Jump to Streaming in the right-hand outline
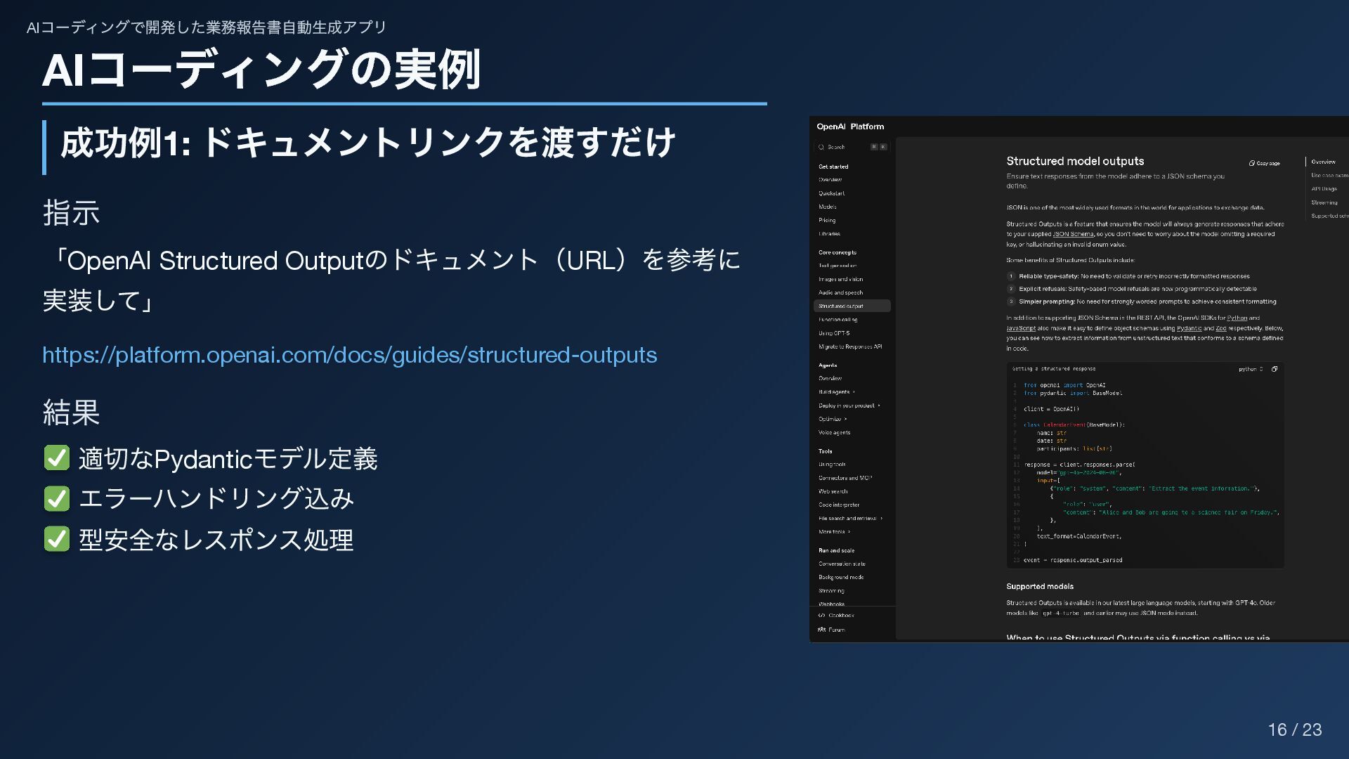 click(1324, 202)
